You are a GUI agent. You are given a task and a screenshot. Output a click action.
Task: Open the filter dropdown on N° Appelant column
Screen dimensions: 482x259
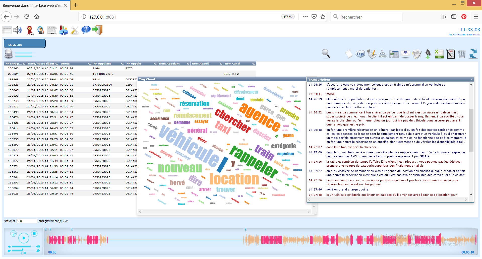[x=122, y=64]
